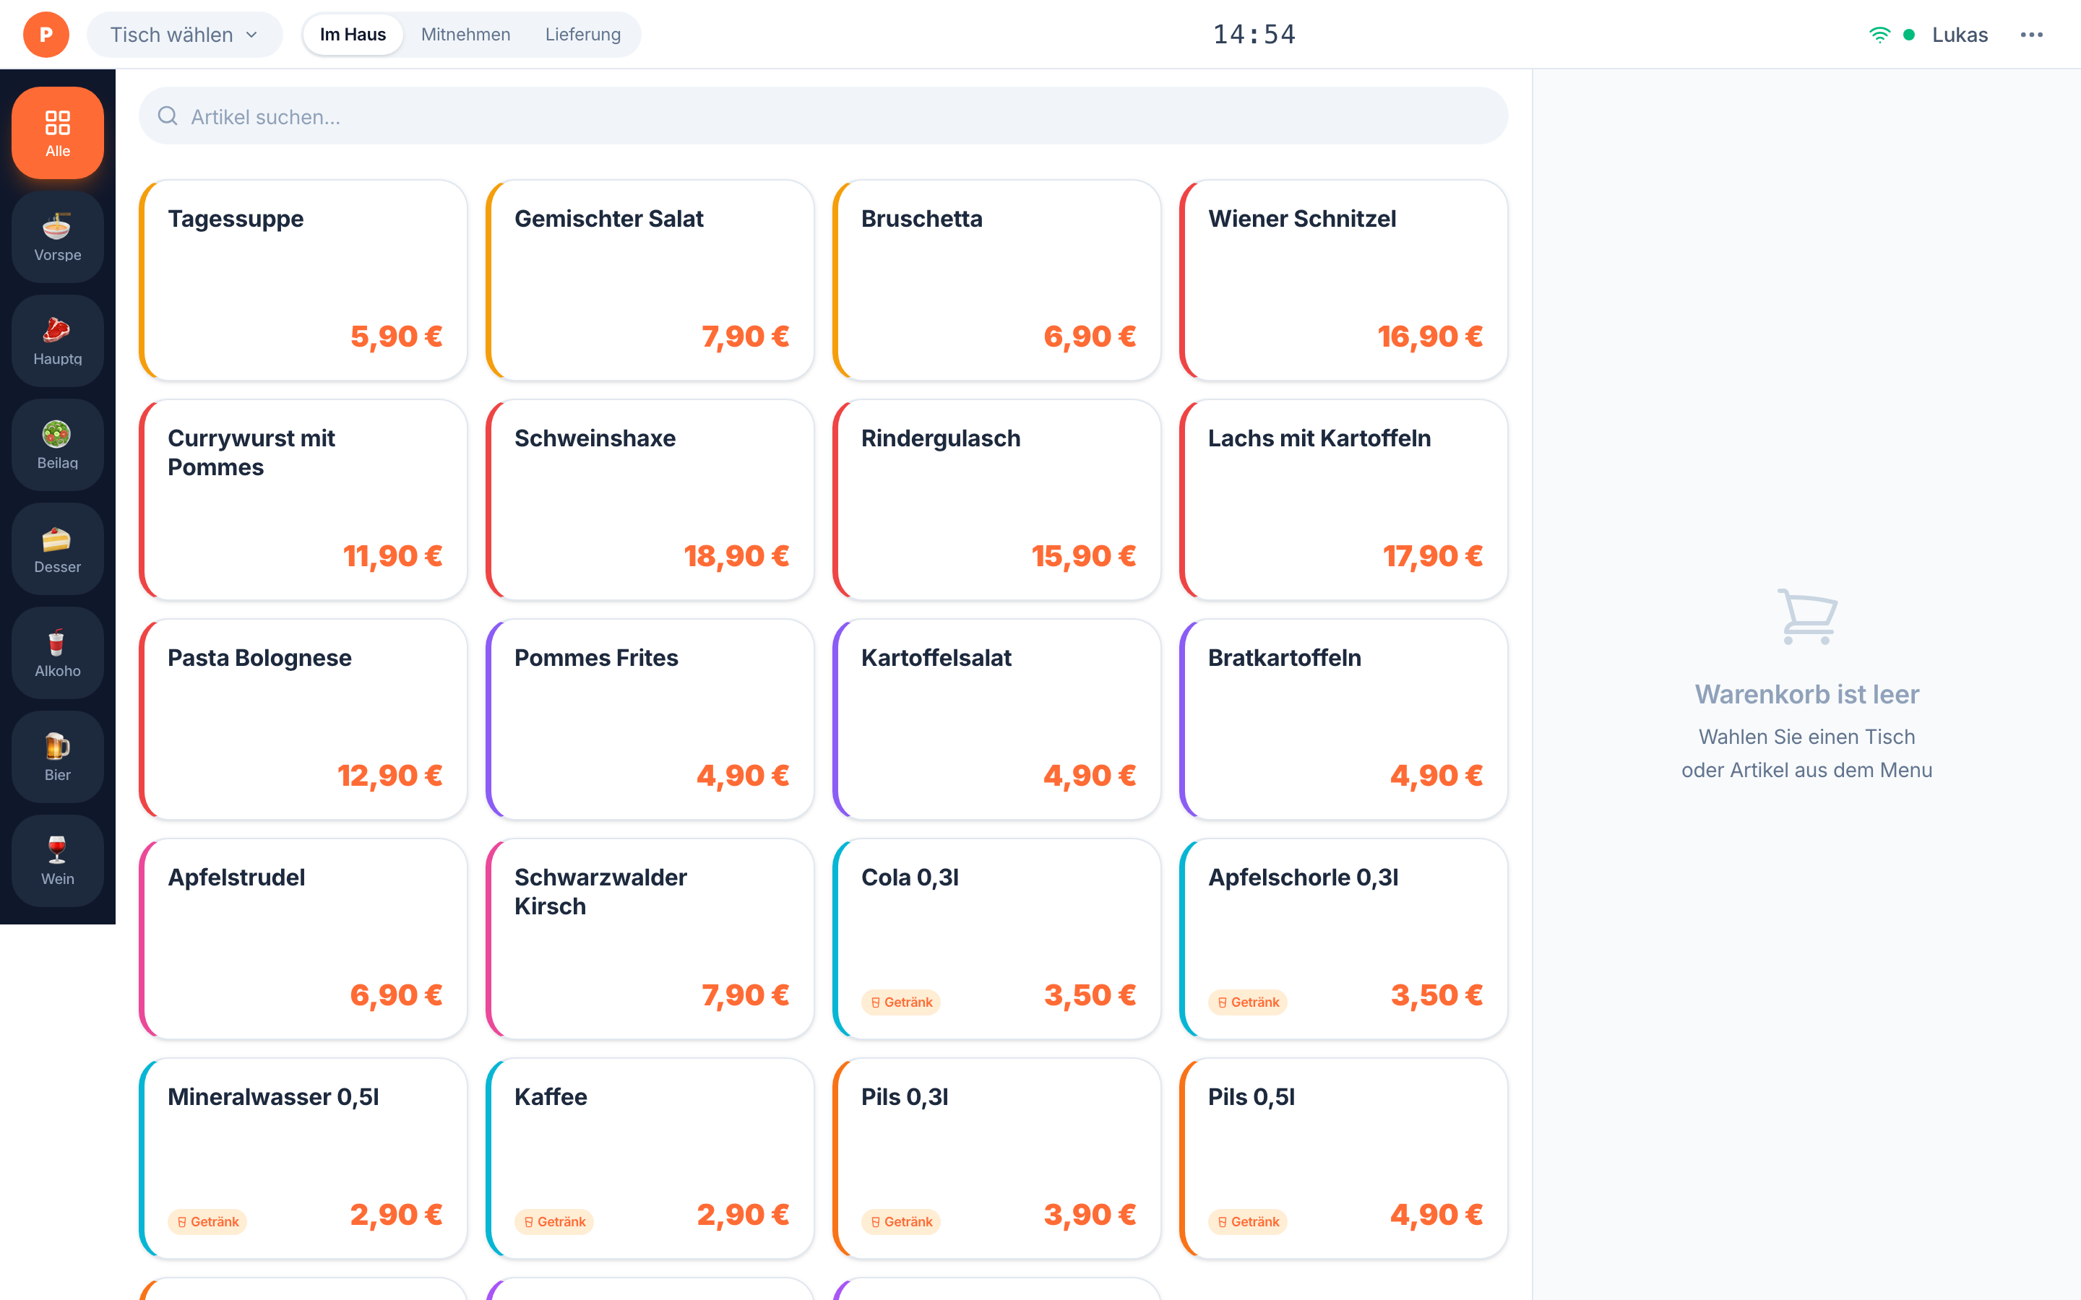Viewport: 2081px width, 1300px height.
Task: Open the Tisch wählen dropdown
Action: (184, 35)
